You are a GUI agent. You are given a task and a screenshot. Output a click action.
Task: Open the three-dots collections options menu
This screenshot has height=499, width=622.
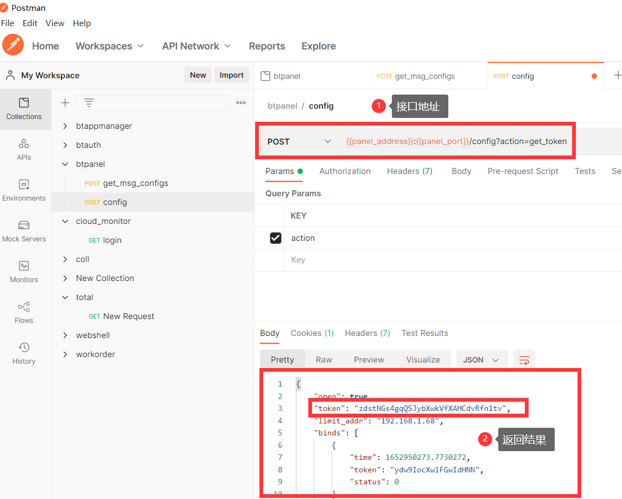[x=241, y=103]
